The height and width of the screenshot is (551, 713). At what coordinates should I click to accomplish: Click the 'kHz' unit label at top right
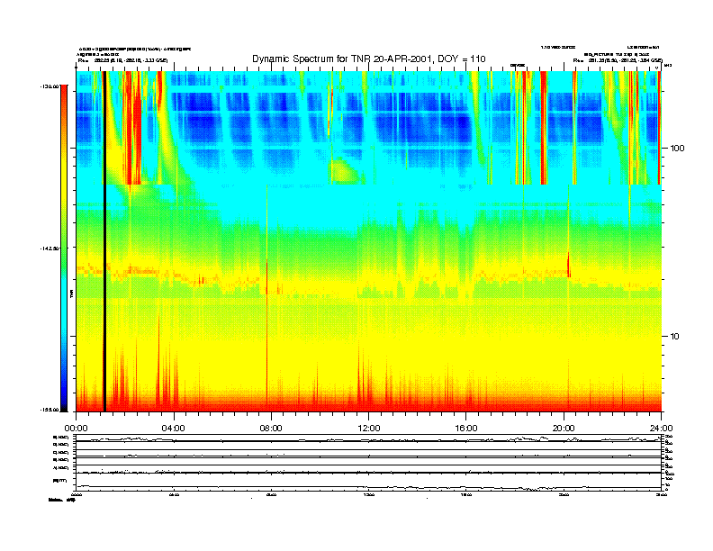click(667, 66)
